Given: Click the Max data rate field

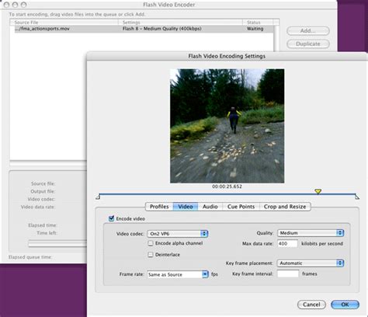Looking at the screenshot, I should pos(287,243).
